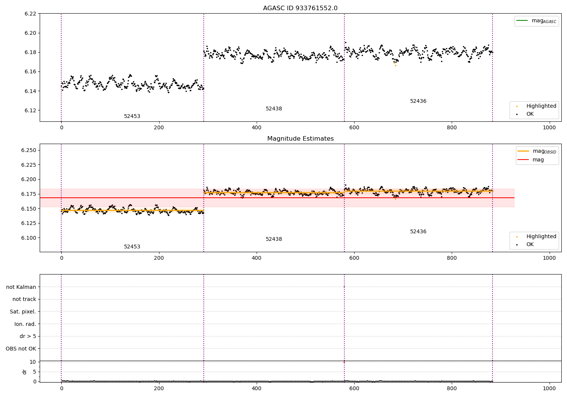
Task: Click the 6.12 y-axis tick label
Action: (30, 110)
